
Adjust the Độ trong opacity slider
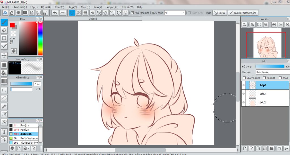(270, 66)
